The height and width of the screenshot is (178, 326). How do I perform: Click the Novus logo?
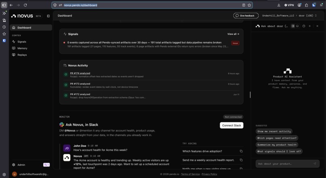pos(22,16)
